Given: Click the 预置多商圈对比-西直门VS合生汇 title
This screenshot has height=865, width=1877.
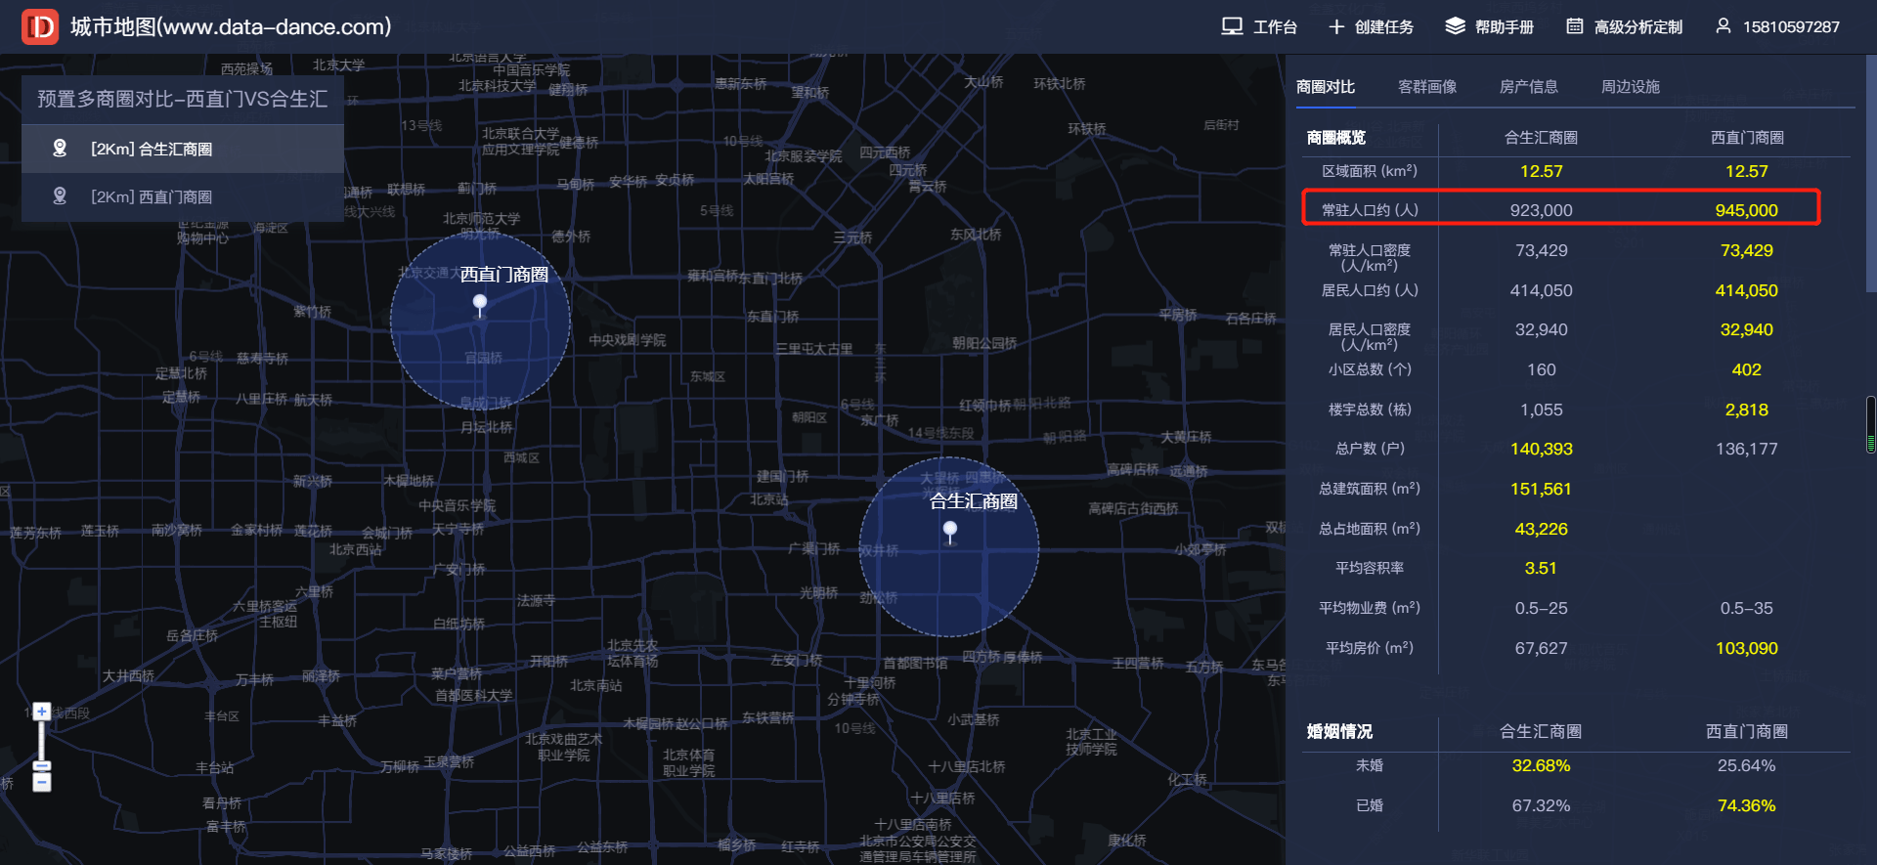Looking at the screenshot, I should tap(183, 99).
